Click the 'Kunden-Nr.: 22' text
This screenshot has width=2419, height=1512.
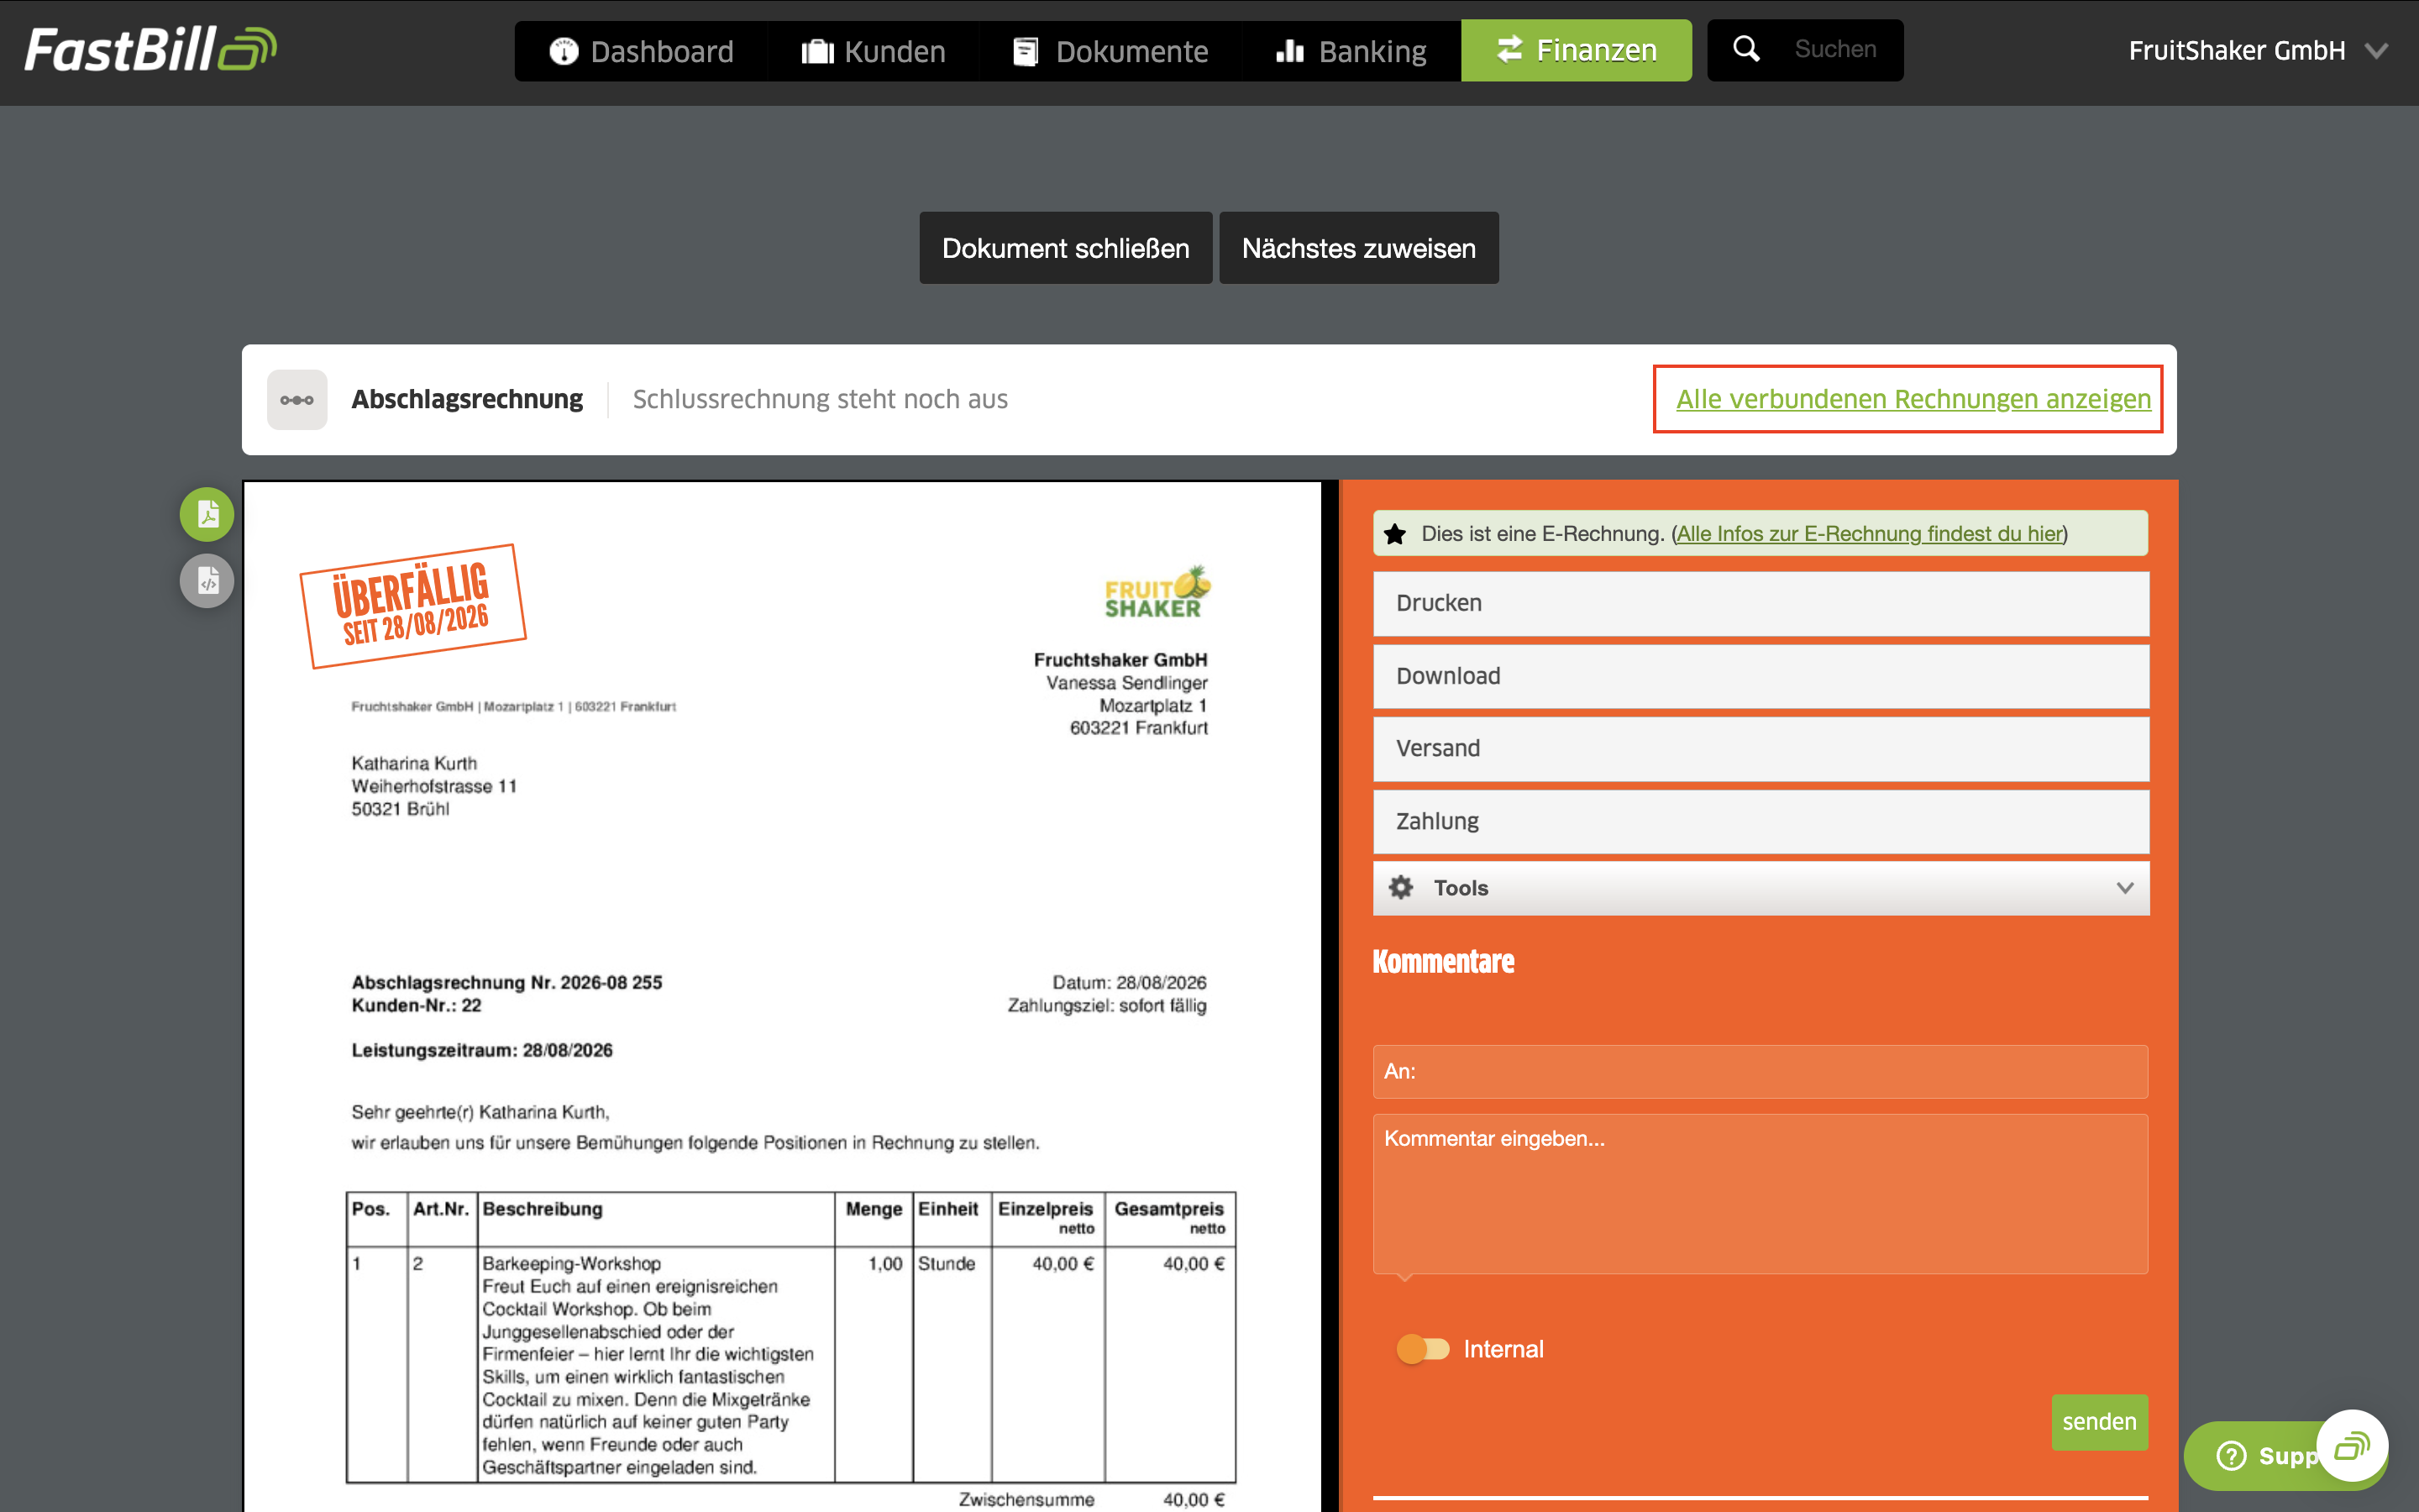[416, 1005]
